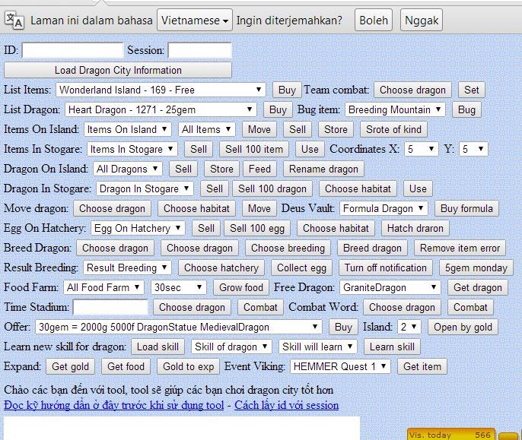The image size is (522, 440).
Task: Click the Set button for Team combat
Action: click(472, 90)
